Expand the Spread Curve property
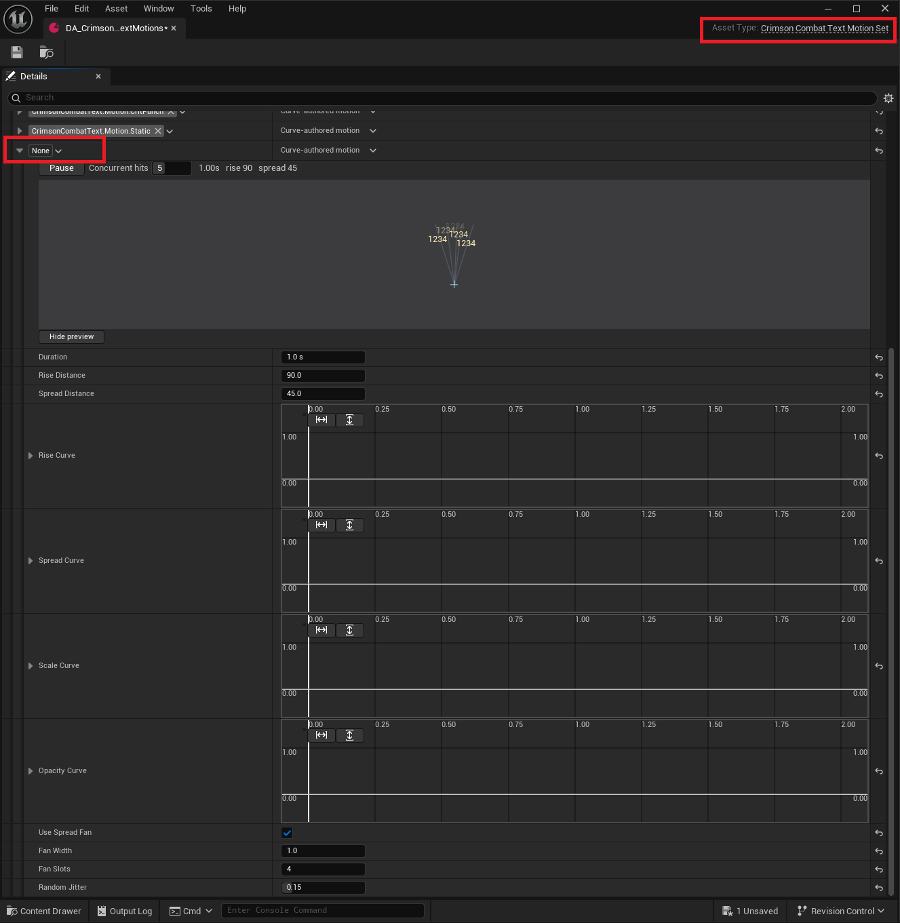 point(31,561)
